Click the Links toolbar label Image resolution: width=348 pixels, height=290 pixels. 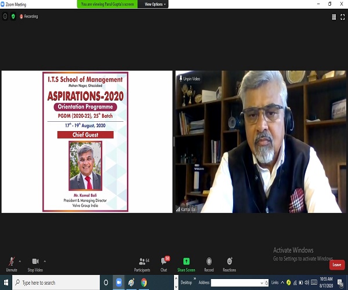(x=275, y=282)
